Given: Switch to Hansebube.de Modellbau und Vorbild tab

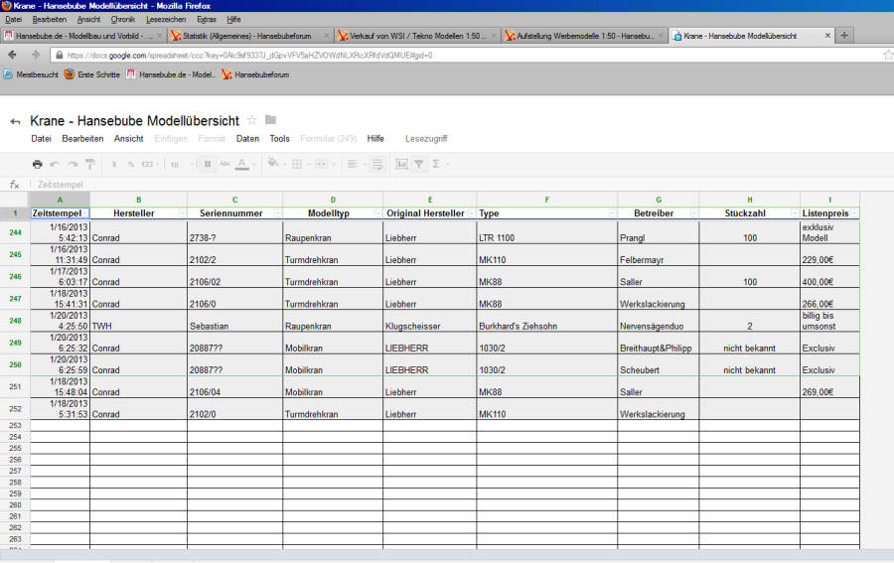Looking at the screenshot, I should point(83,36).
